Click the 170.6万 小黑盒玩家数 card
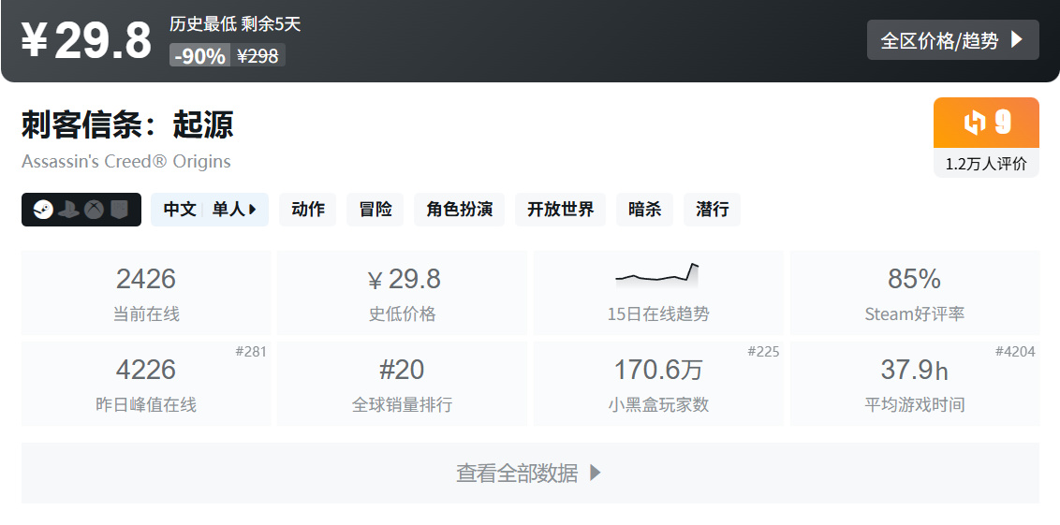This screenshot has height=525, width=1060. (x=658, y=383)
